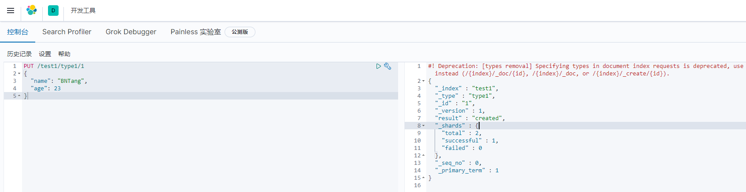The height and width of the screenshot is (192, 746).
Task: Click the PUT /test1/type1/1 request line
Action: point(54,66)
